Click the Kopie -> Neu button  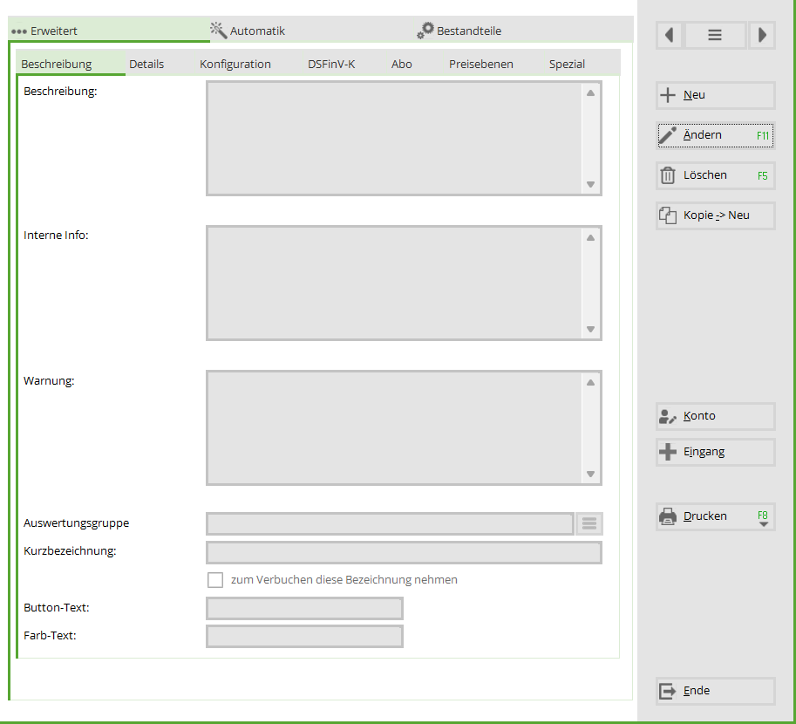click(715, 215)
